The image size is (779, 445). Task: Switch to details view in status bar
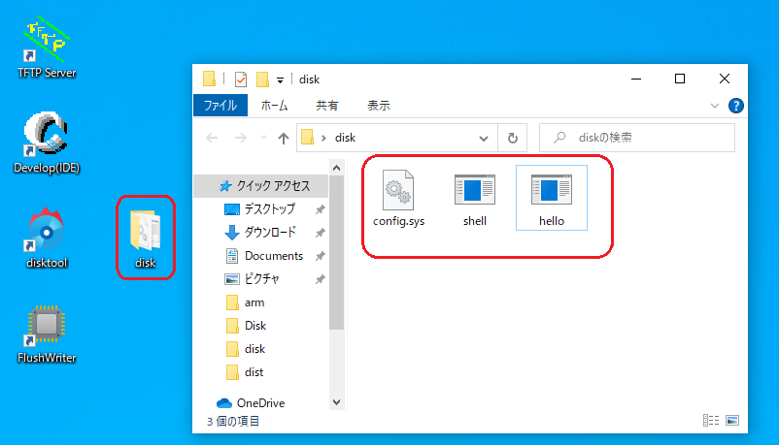click(711, 421)
